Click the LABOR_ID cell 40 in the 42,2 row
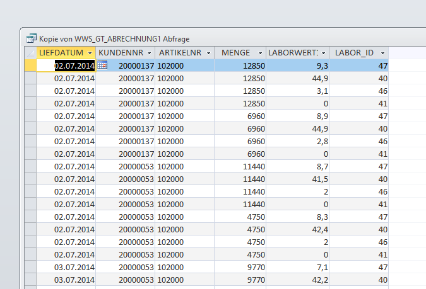Screen dimensions: 426x289 coord(359,280)
